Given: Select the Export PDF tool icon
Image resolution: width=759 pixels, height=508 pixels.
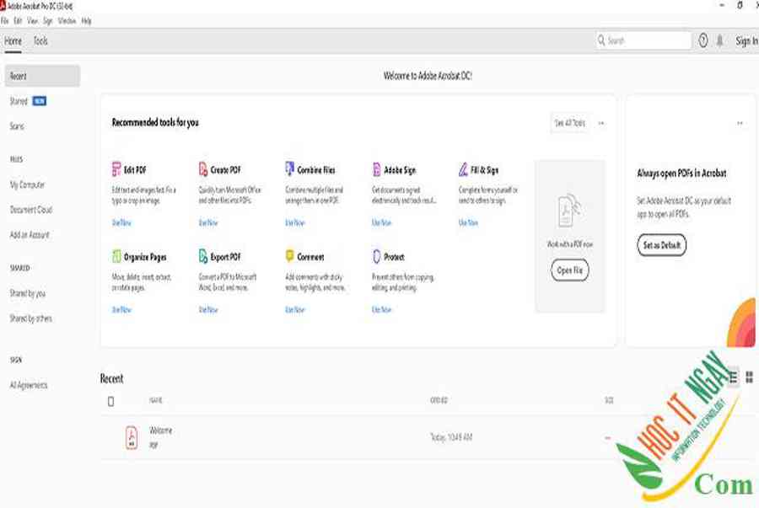Looking at the screenshot, I should pos(203,256).
